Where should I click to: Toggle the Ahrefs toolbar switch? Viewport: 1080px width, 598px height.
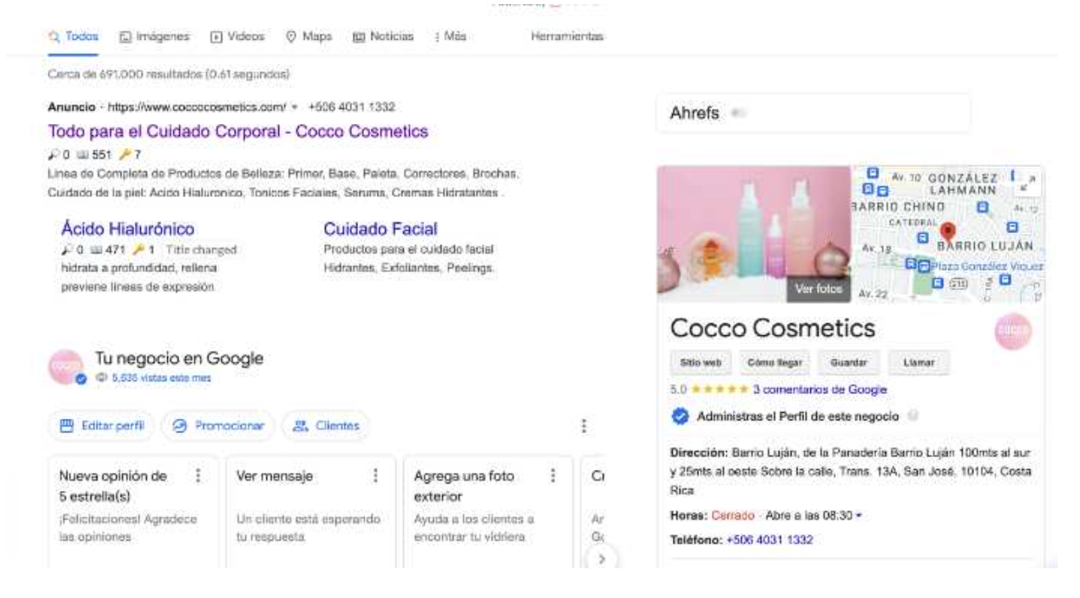pos(740,113)
